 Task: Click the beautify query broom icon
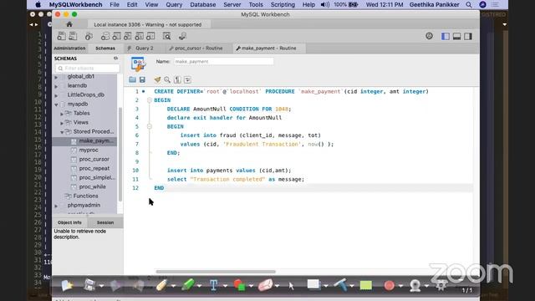(157, 80)
